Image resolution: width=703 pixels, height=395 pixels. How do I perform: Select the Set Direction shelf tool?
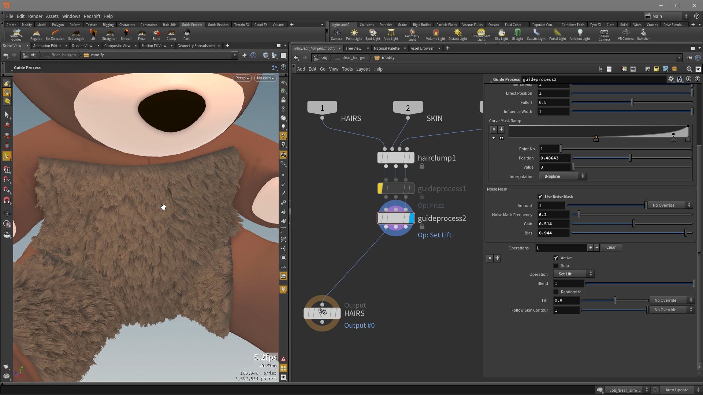coord(55,35)
